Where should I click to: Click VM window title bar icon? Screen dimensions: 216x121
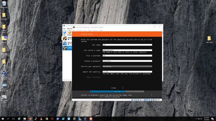tap(74, 27)
